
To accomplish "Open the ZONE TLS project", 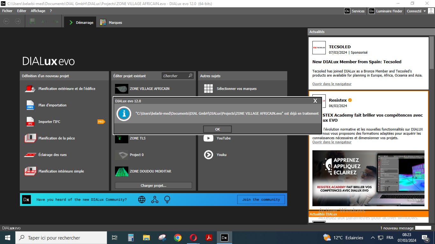I will point(130,138).
